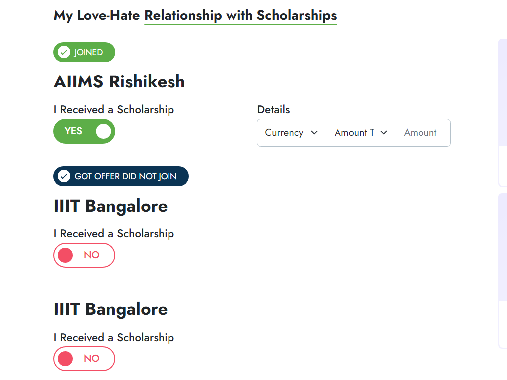The image size is (507, 380).
Task: Open the Currency dropdown
Action: pyautogui.click(x=292, y=133)
